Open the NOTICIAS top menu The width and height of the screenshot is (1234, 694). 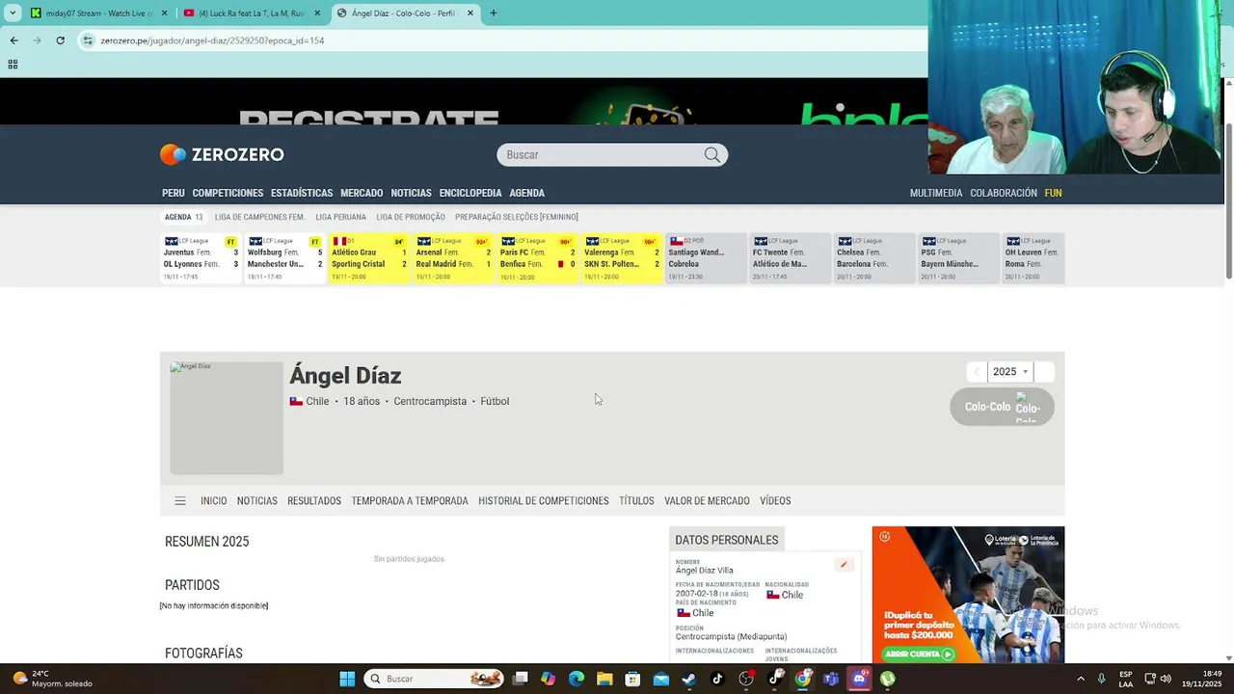pyautogui.click(x=411, y=193)
